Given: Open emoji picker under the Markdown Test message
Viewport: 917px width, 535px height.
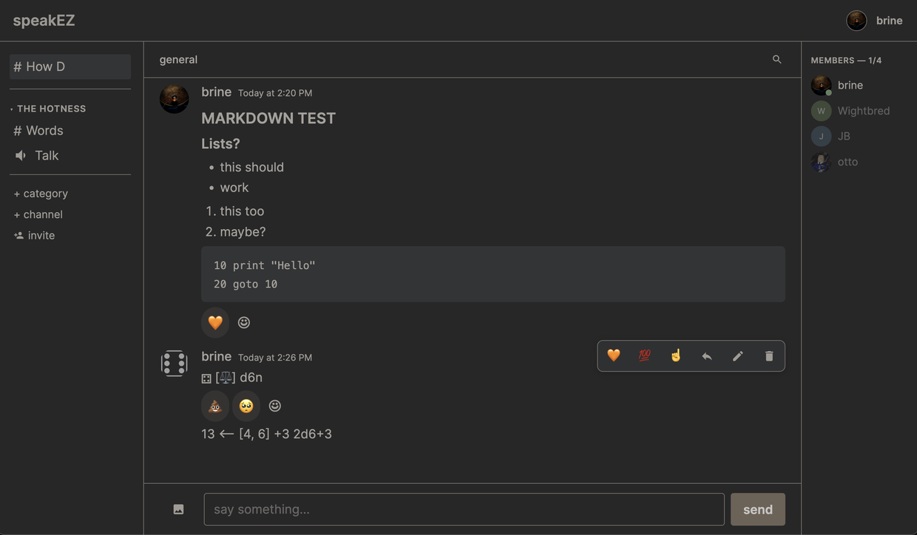Looking at the screenshot, I should pyautogui.click(x=244, y=322).
